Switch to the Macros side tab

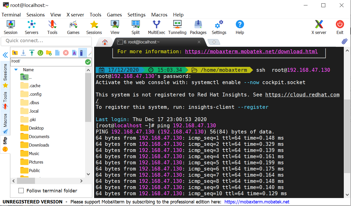[5, 123]
